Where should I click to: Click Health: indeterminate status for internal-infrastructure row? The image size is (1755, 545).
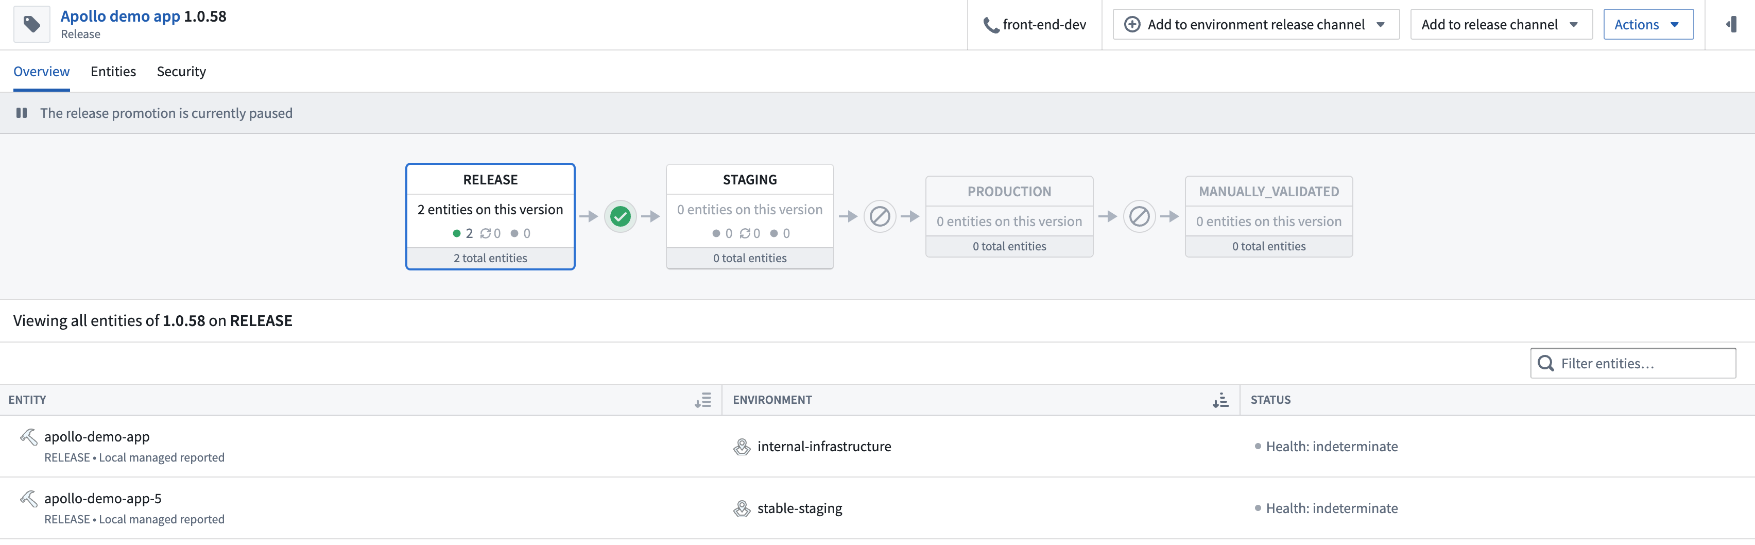coord(1326,447)
